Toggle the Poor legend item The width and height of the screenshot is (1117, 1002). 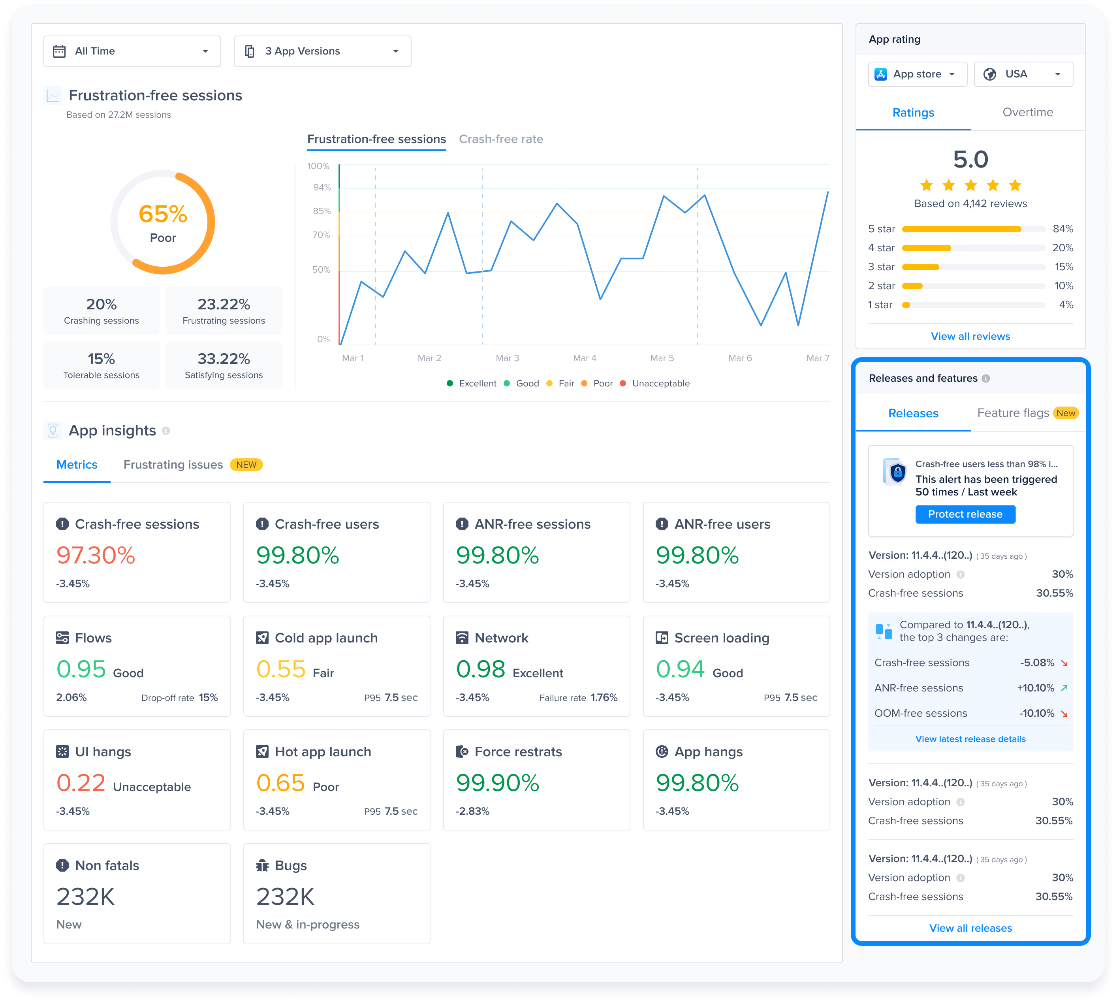(x=597, y=383)
